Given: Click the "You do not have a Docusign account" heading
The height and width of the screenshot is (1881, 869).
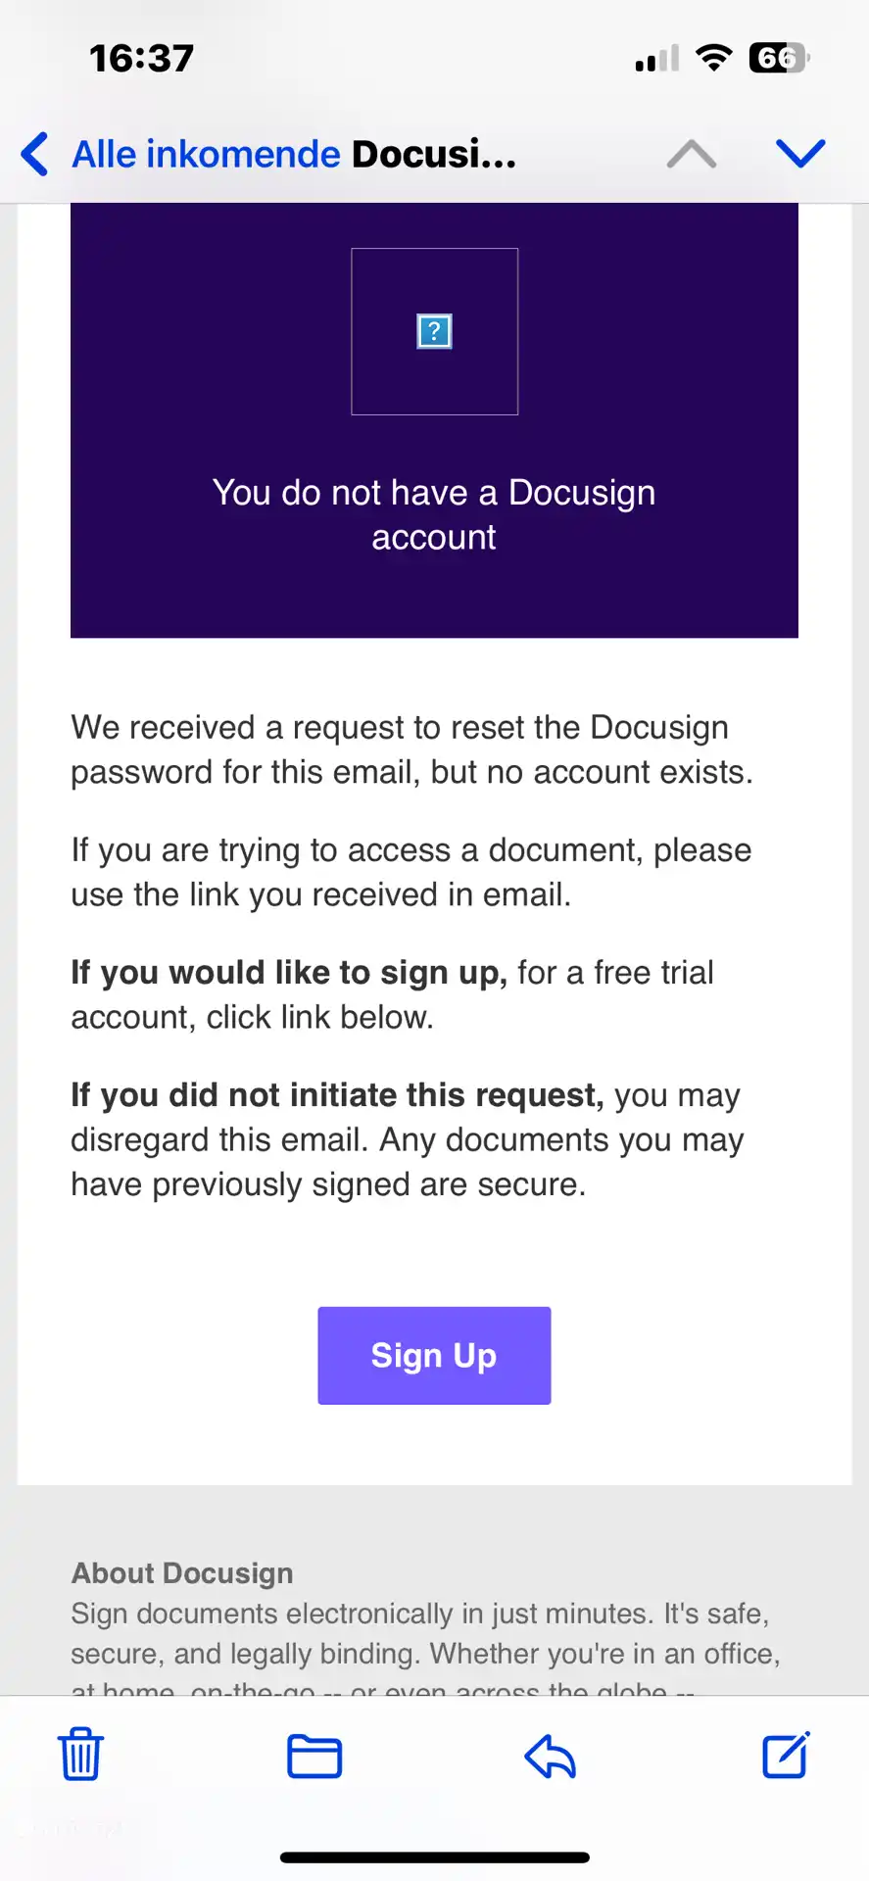Looking at the screenshot, I should pyautogui.click(x=434, y=514).
